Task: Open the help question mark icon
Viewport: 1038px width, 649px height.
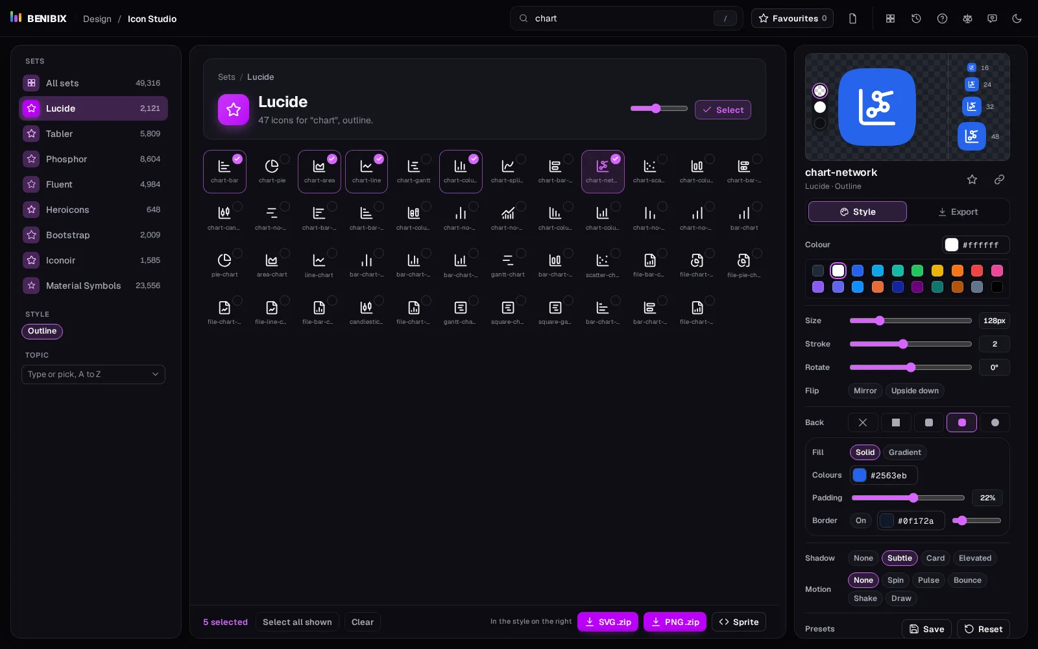Action: point(942,18)
